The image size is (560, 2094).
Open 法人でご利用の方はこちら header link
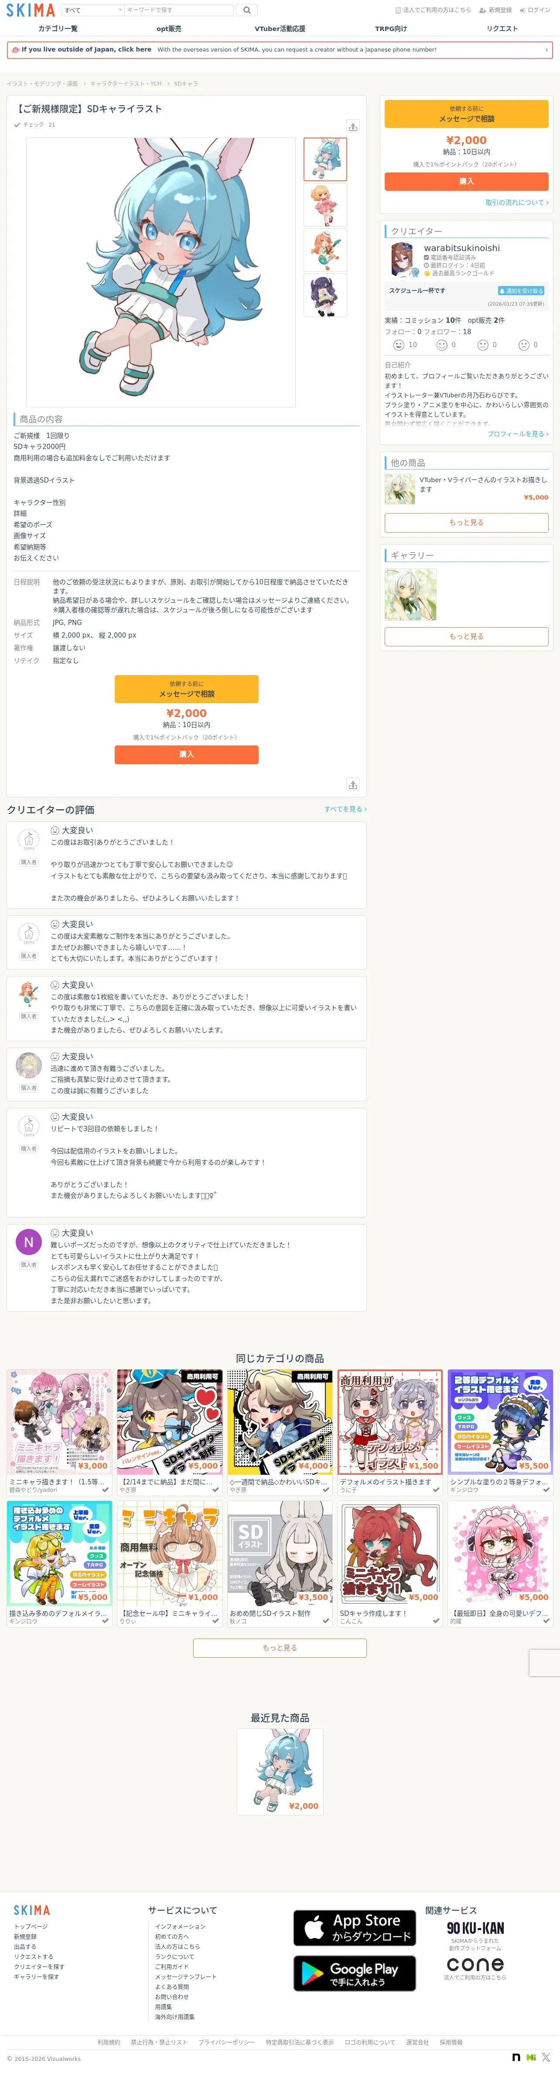pos(434,10)
